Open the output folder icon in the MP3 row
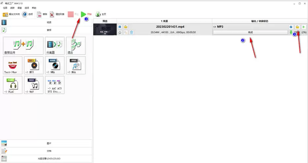Screen dimensions: 308x163 point(297,27)
